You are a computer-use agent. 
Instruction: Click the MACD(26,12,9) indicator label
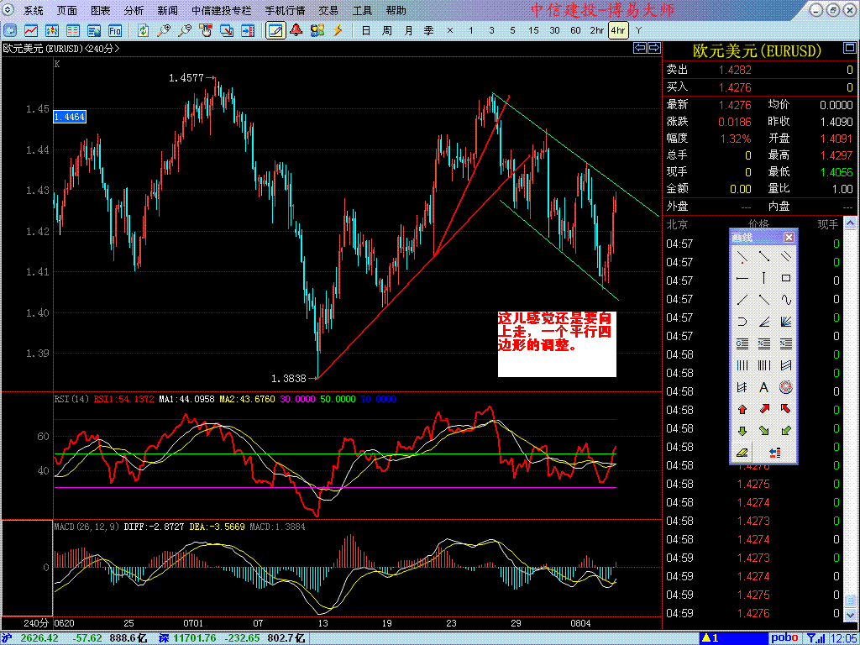coord(87,527)
